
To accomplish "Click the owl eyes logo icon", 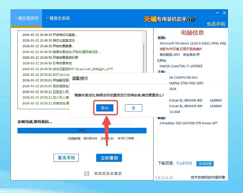I will [x=192, y=19].
